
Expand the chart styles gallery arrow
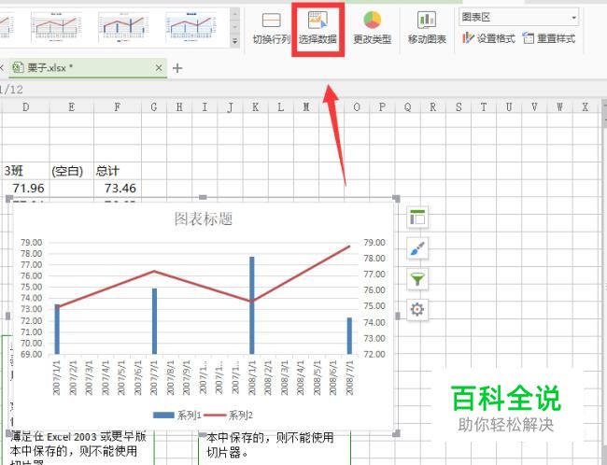234,41
